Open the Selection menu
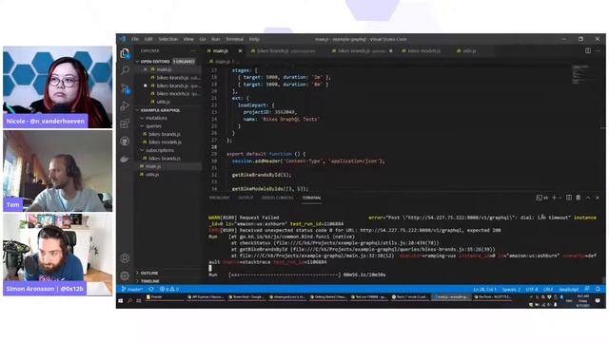This screenshot has width=609, height=342. pos(167,39)
